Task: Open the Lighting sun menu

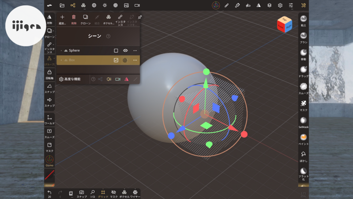Action: click(105, 5)
